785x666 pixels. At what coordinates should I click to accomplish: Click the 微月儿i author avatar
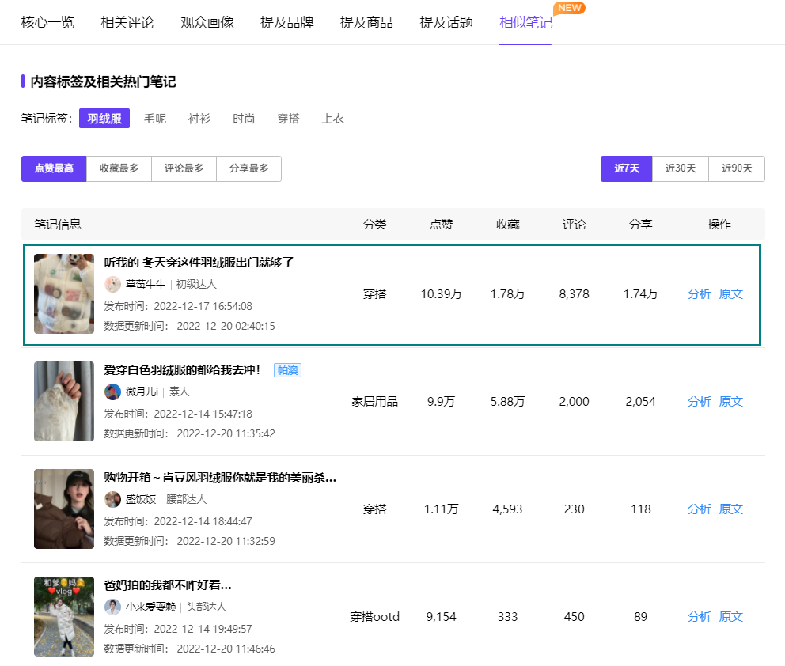[113, 392]
